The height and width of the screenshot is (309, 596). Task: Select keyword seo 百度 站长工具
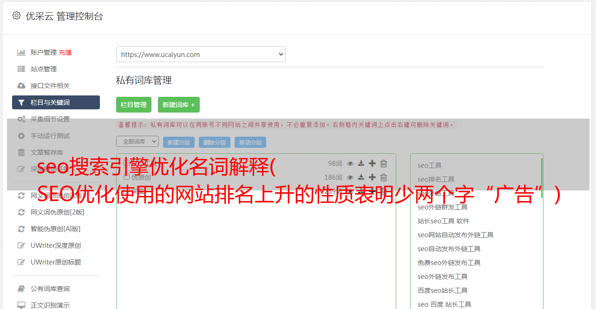[x=444, y=304]
